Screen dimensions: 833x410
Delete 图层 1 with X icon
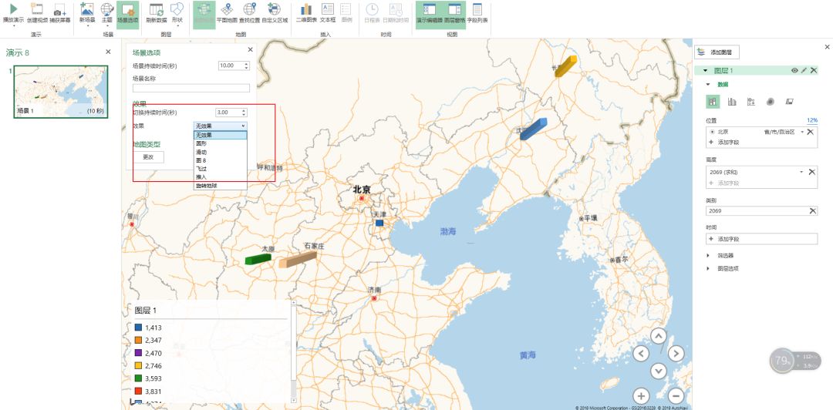coord(814,70)
